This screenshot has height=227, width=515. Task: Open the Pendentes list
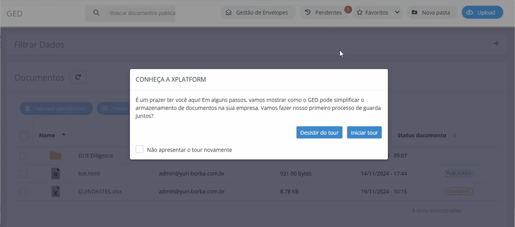coord(324,12)
